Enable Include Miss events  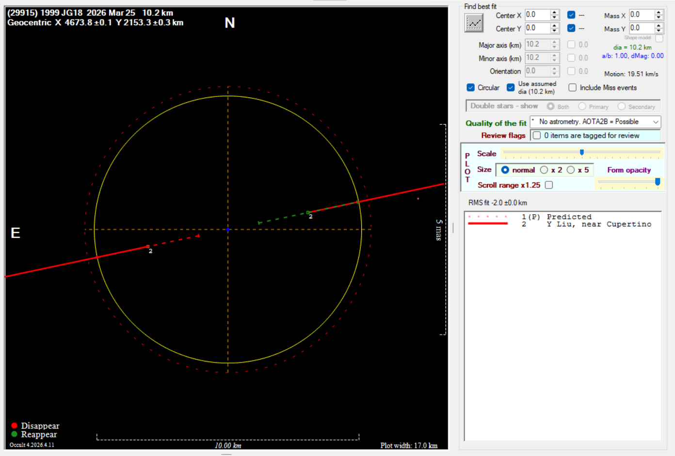click(x=573, y=88)
